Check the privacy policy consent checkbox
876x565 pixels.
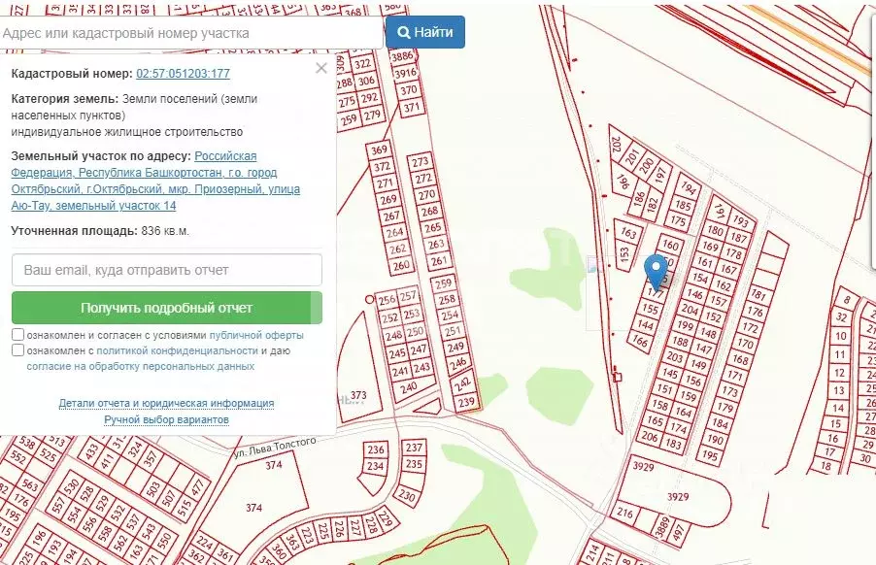pos(17,350)
